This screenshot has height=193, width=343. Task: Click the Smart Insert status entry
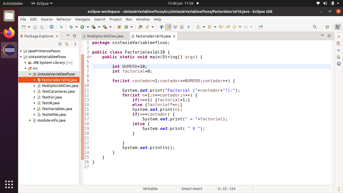point(192,189)
